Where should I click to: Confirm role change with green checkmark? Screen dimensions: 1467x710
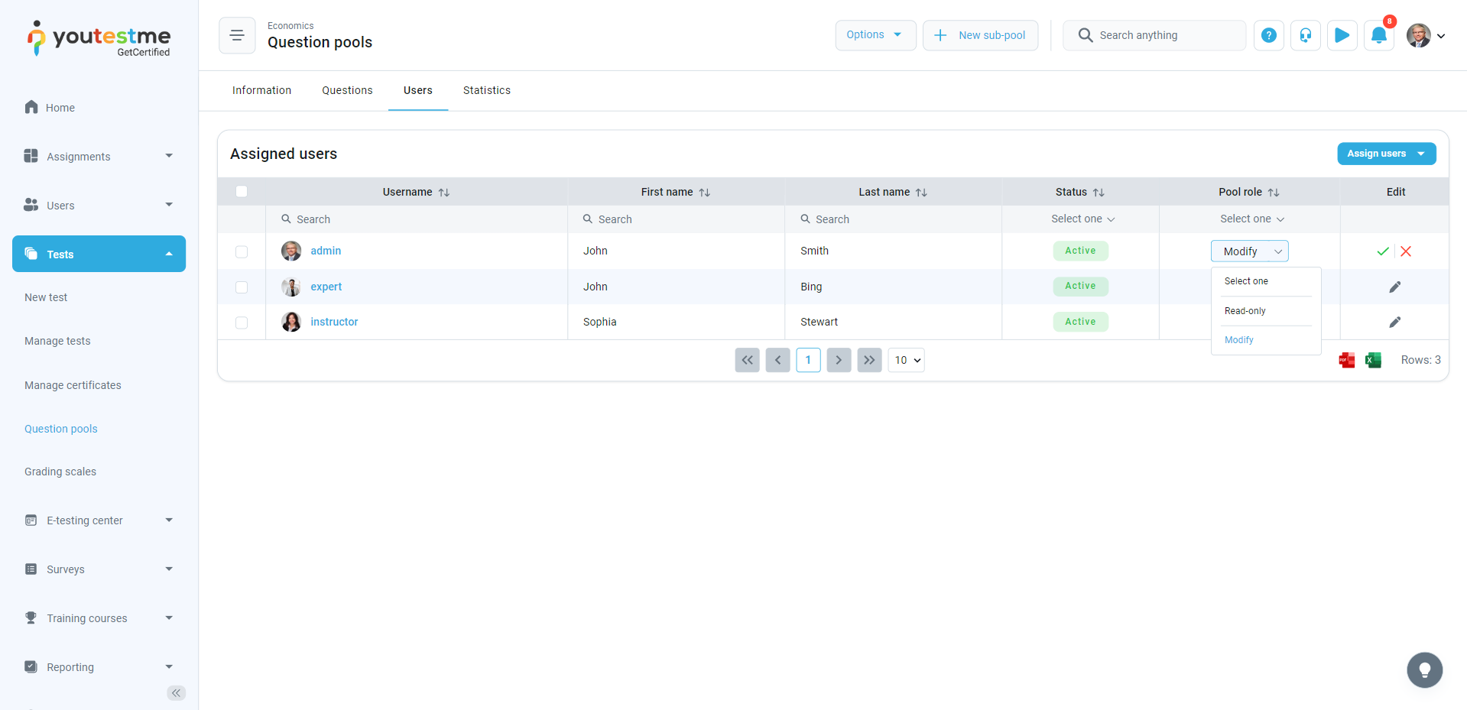pyautogui.click(x=1382, y=251)
